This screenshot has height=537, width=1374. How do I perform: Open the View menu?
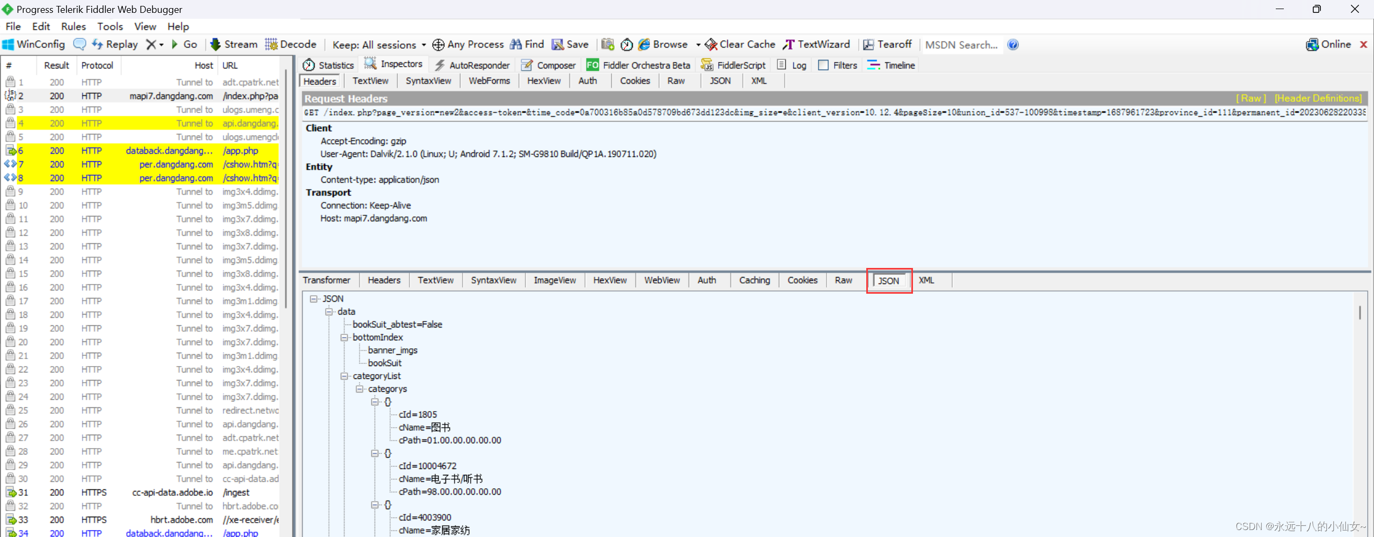(145, 26)
